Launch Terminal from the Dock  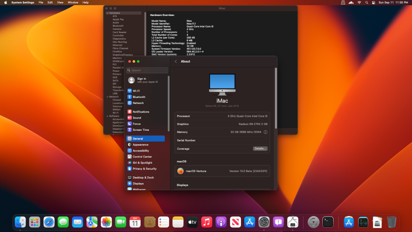click(328, 222)
